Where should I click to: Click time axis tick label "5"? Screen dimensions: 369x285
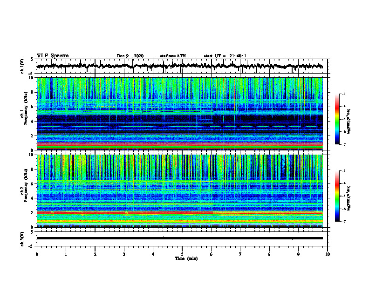coord(182,254)
